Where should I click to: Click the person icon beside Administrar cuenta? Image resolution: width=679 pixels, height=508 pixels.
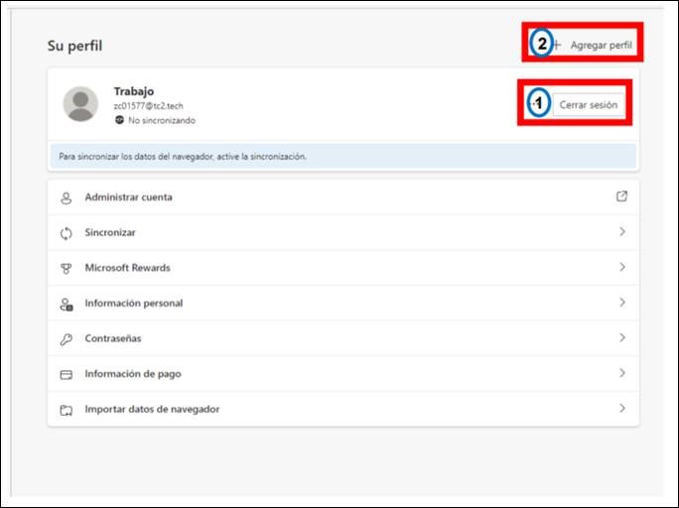point(67,197)
